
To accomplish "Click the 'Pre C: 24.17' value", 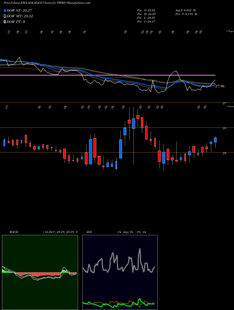I will [x=146, y=22].
